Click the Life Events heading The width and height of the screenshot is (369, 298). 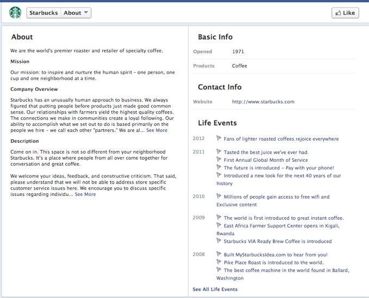[217, 123]
